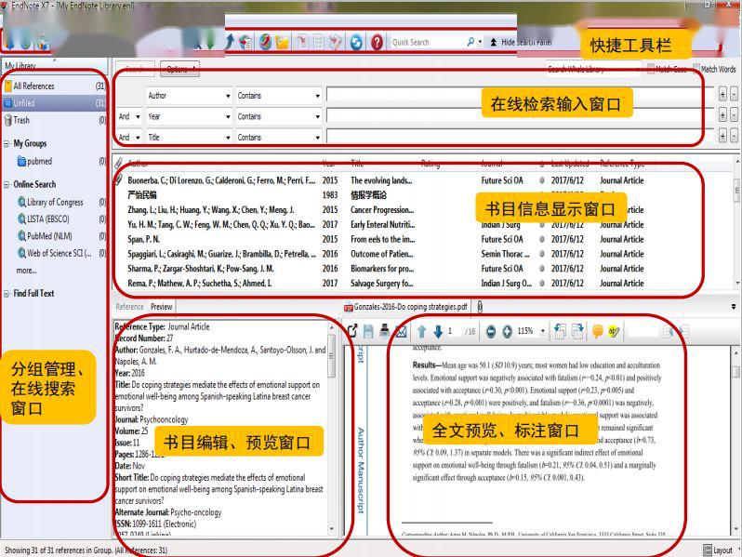
Task: Go to next PDF page with down arrow
Action: point(438,331)
